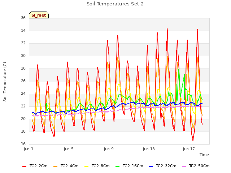231x173 pixels.
Task: Click the 30 y-axis tick label
Action: [x=23, y=56]
